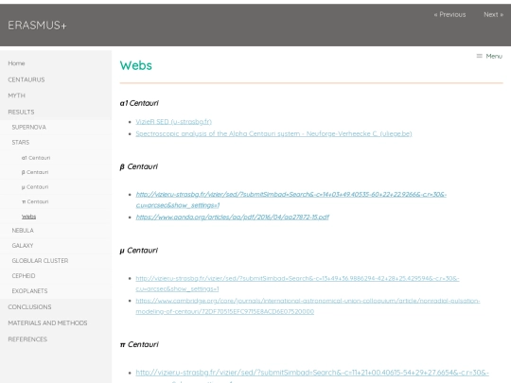The width and height of the screenshot is (511, 383).
Task: Click the Webs page heading
Action: (136, 65)
